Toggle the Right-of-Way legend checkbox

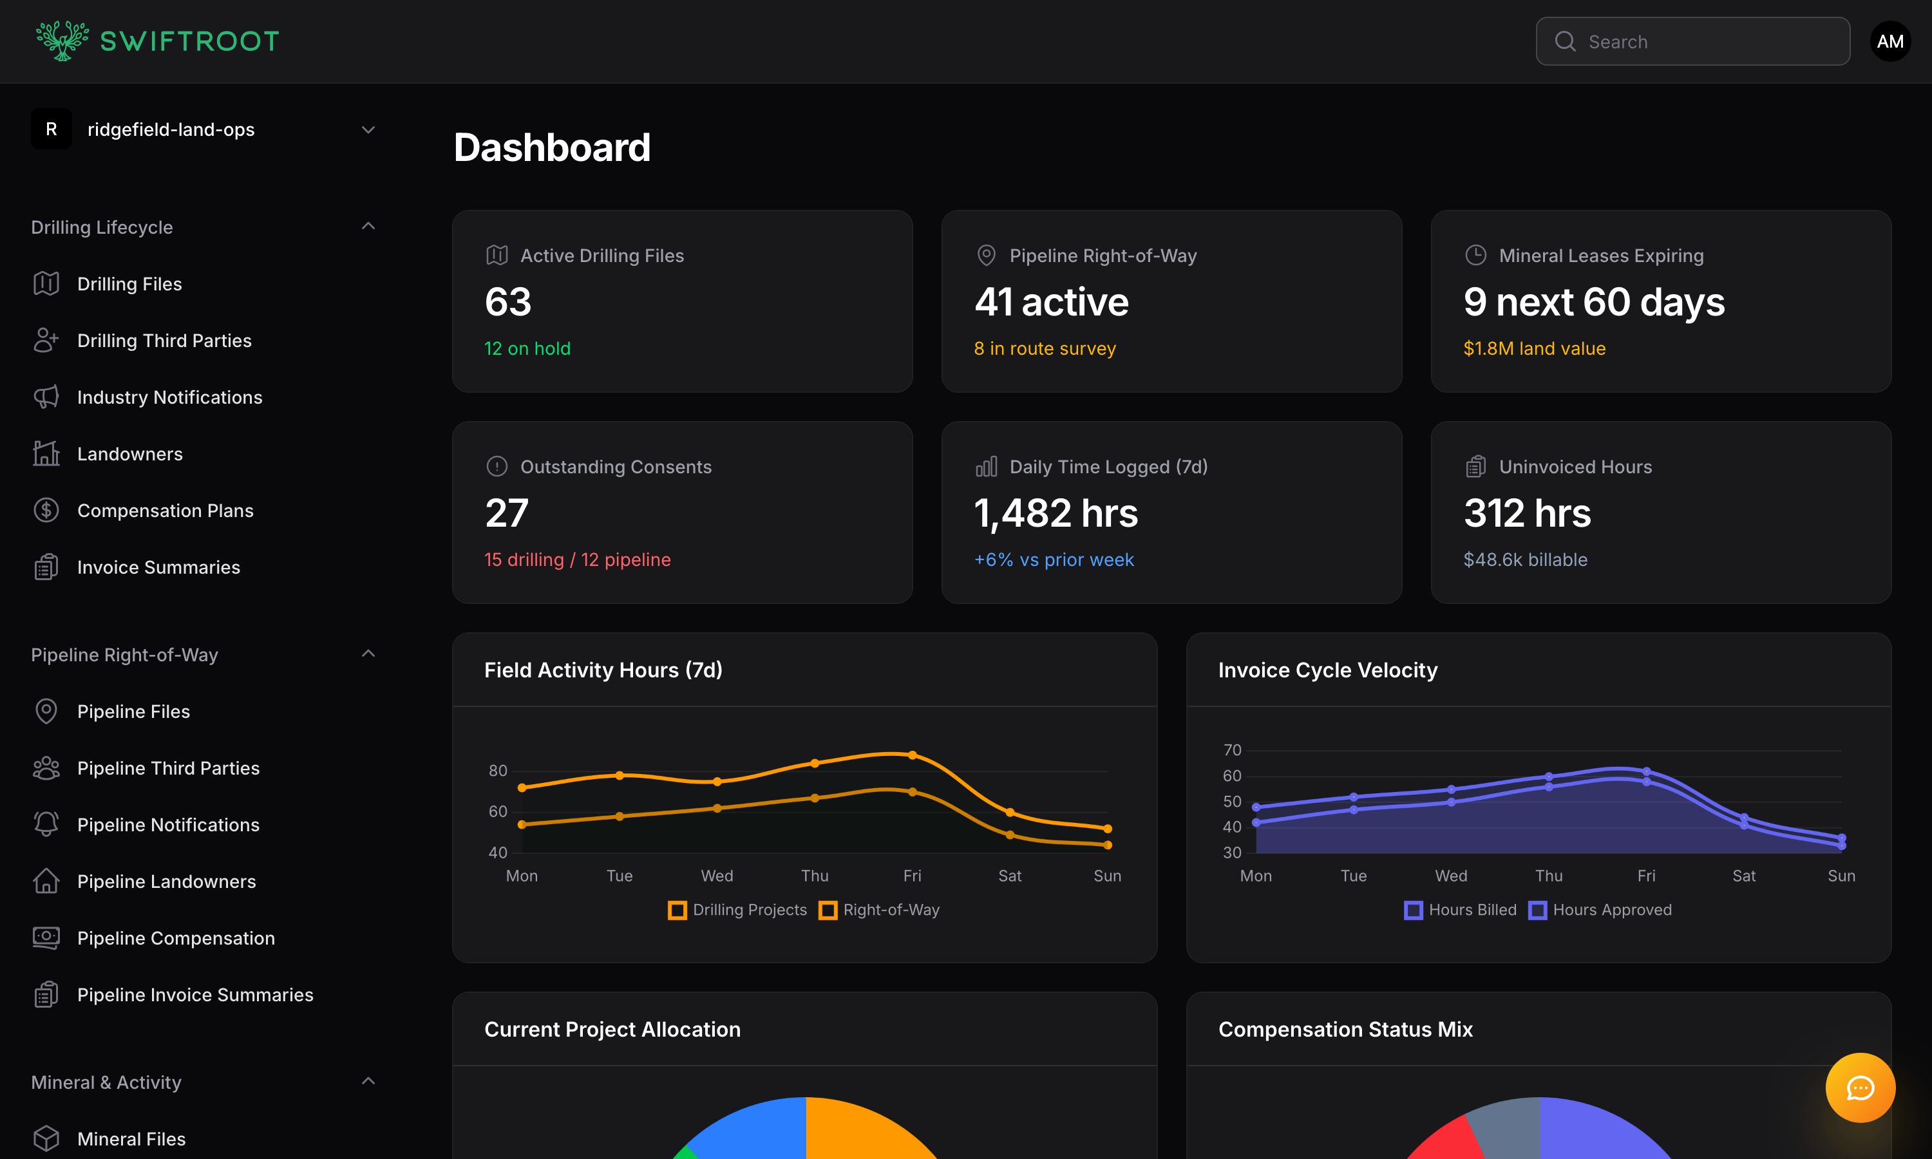pyautogui.click(x=829, y=910)
